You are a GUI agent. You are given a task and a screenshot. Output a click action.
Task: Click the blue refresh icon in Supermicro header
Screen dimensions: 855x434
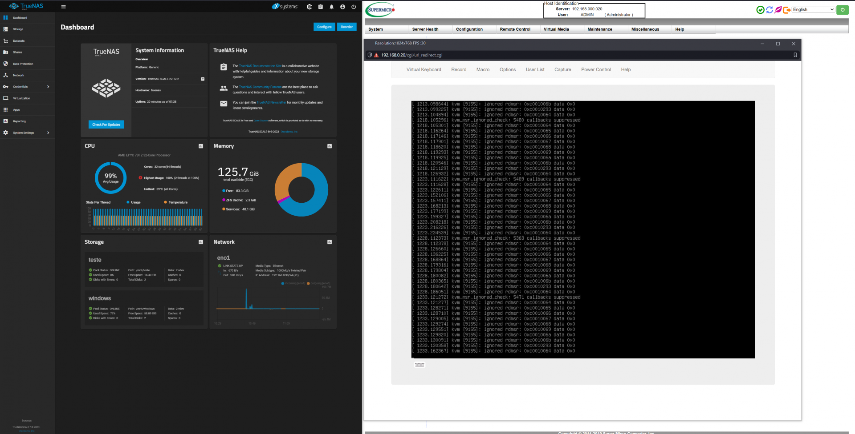click(769, 10)
